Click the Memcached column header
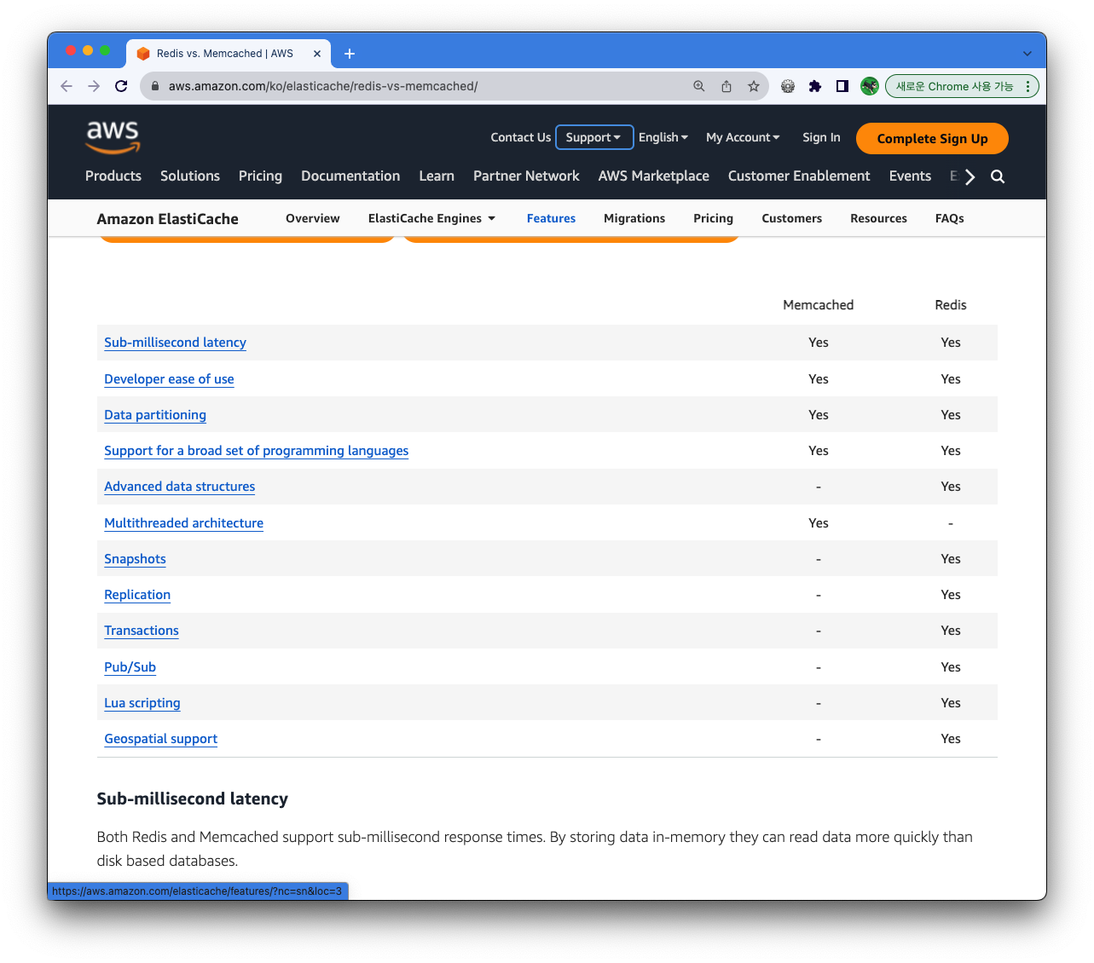The width and height of the screenshot is (1094, 963). [818, 305]
